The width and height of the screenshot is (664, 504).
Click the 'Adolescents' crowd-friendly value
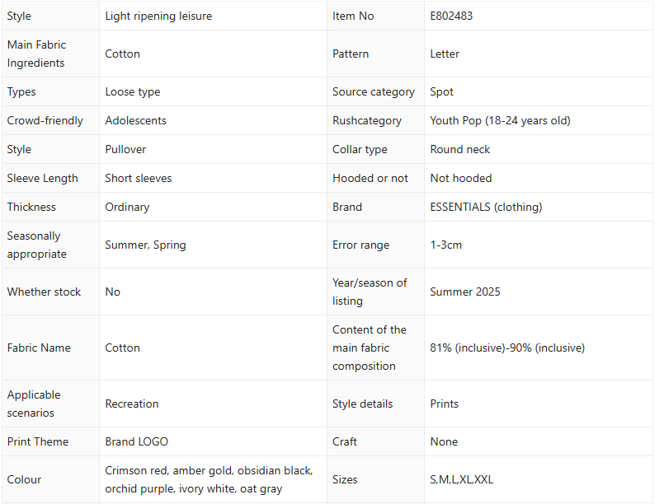click(x=135, y=120)
